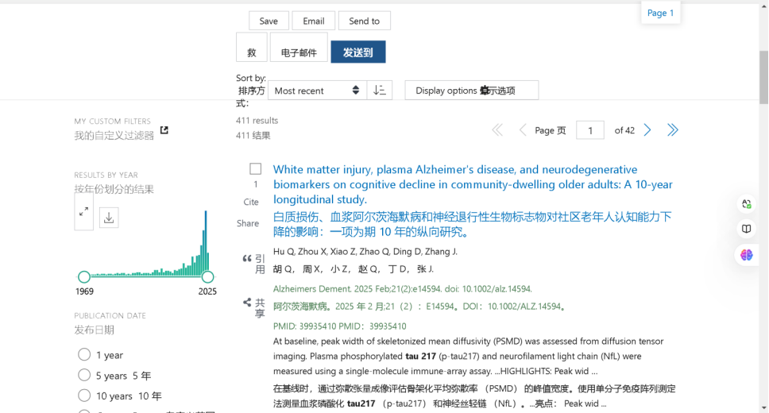This screenshot has width=769, height=413.
Task: Click the Save button
Action: [x=269, y=21]
